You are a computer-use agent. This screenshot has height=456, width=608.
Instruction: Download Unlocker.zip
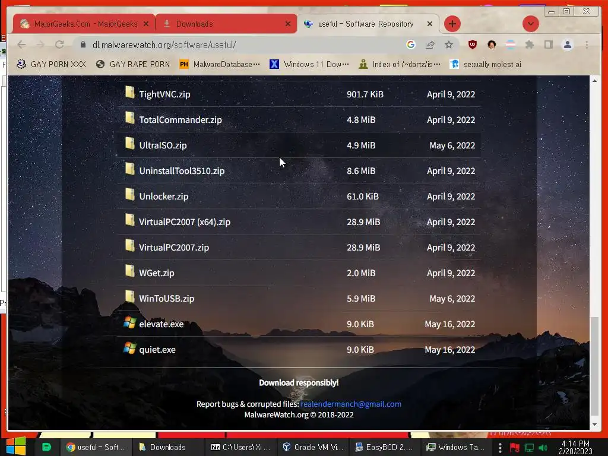pyautogui.click(x=164, y=197)
